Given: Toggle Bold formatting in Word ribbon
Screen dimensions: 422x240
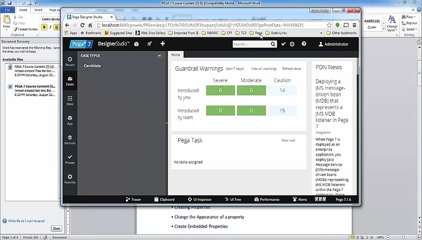Looking at the screenshot, I should pyautogui.click(x=44, y=27).
